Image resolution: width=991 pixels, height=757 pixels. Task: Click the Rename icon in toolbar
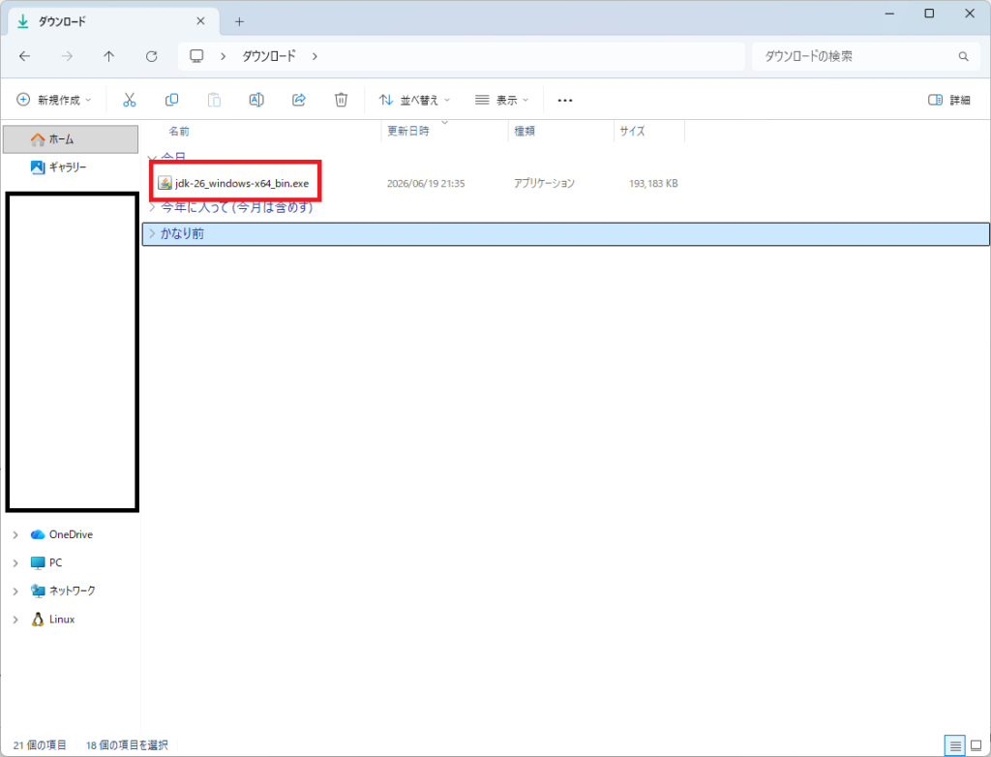(256, 100)
